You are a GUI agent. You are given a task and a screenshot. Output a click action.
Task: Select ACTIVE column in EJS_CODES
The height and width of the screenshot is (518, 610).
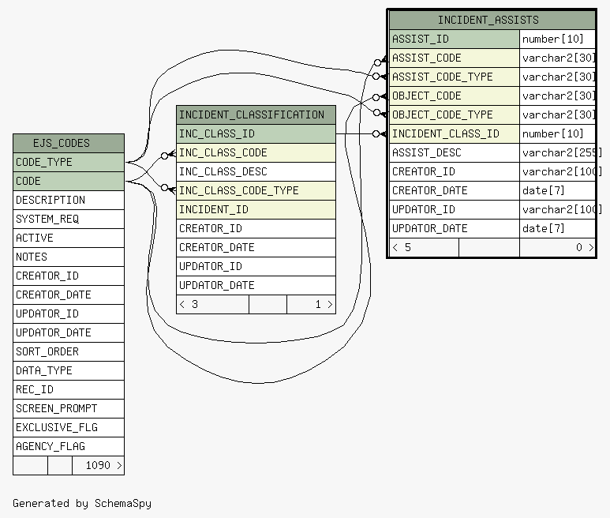(69, 238)
